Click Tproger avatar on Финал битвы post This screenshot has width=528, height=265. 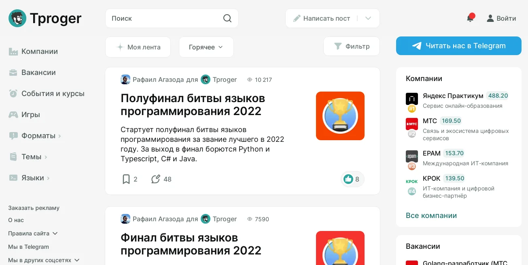(206, 219)
